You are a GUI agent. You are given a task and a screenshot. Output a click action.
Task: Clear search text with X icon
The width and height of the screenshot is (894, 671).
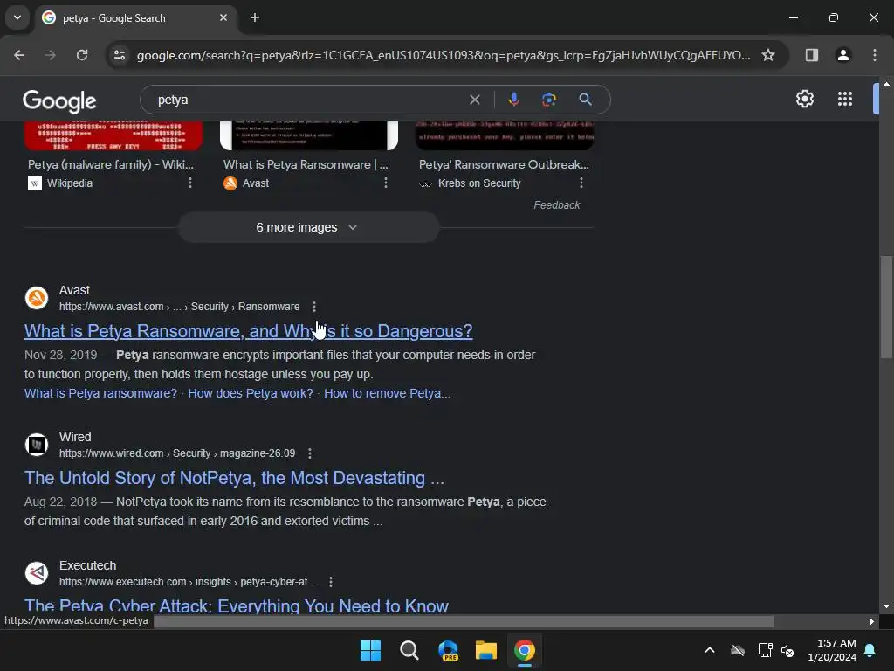pos(474,100)
